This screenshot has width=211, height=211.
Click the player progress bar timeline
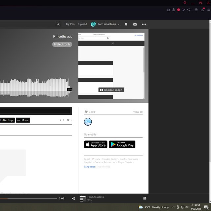[x=30, y=198]
